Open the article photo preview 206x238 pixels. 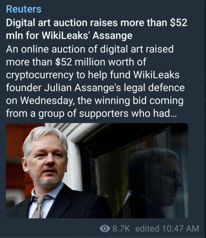point(97,170)
